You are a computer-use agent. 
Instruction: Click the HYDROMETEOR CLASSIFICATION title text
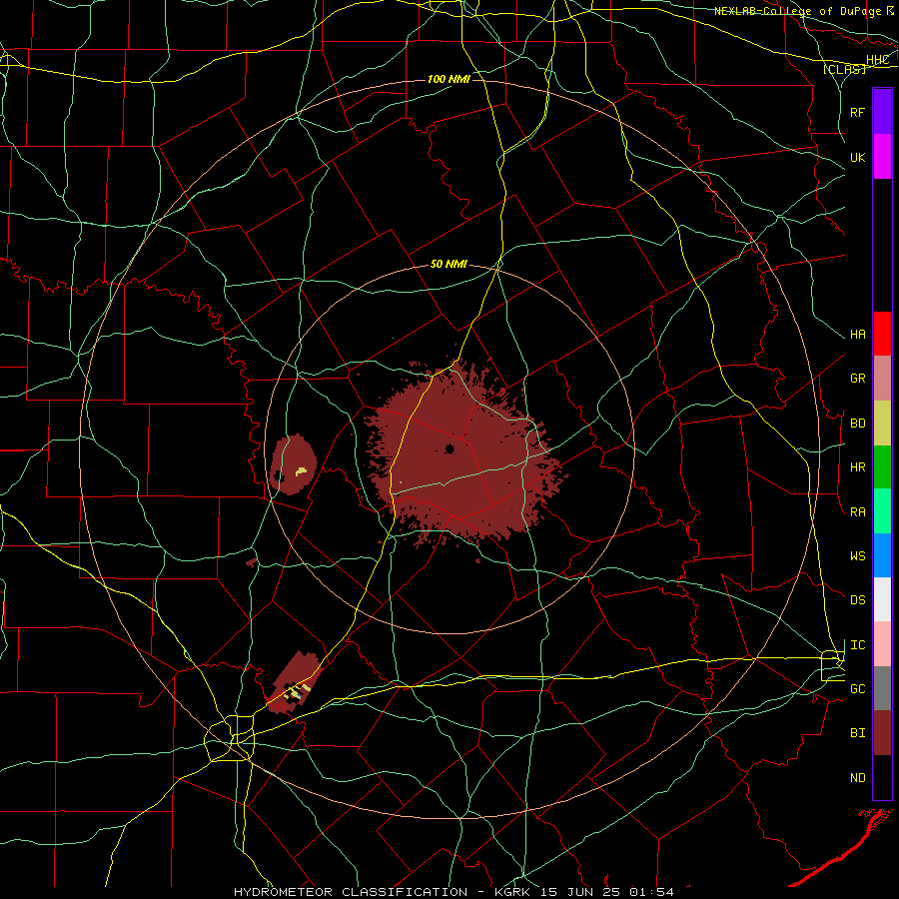351,892
